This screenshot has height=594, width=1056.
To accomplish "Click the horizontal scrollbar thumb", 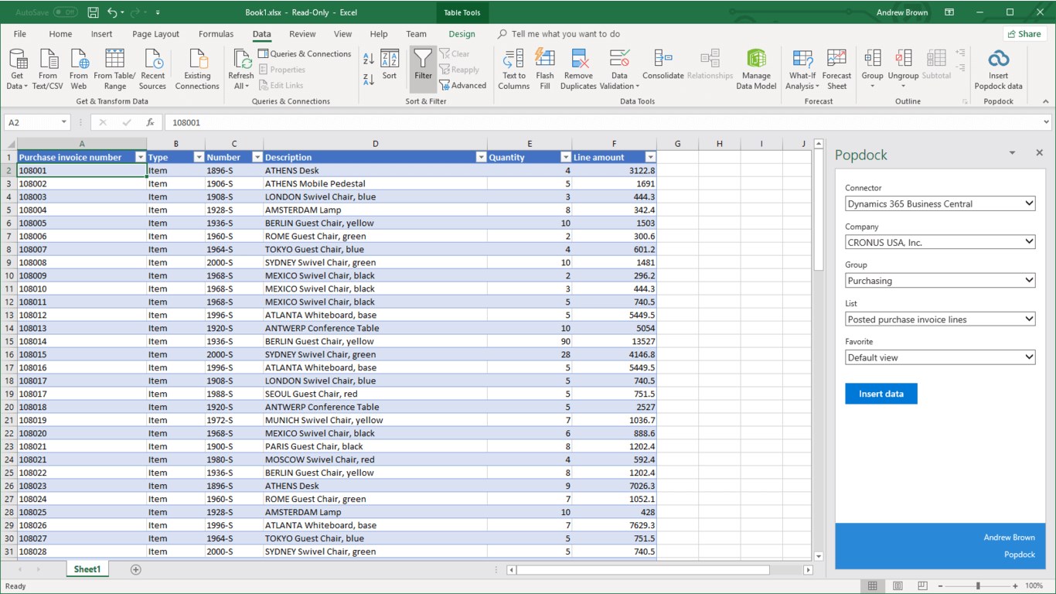I will tap(643, 570).
